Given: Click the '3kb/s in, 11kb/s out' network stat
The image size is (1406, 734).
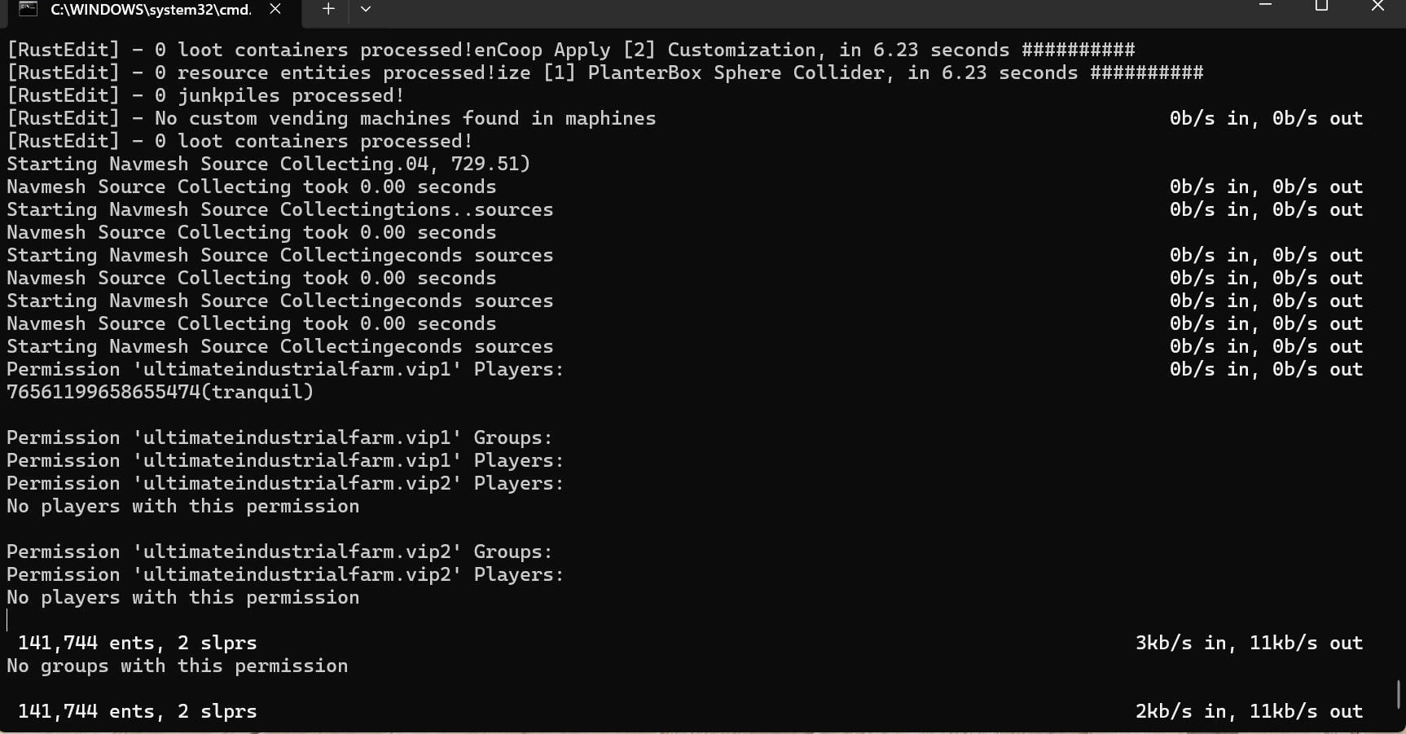Looking at the screenshot, I should (1249, 643).
